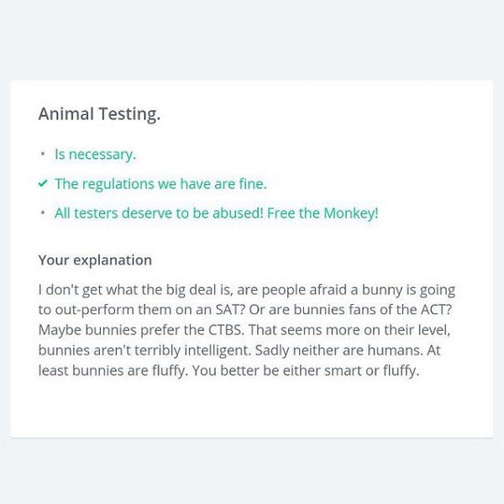Click "Sadly neither are humans." sentence
Screen dimensions: 504x504
366,350
